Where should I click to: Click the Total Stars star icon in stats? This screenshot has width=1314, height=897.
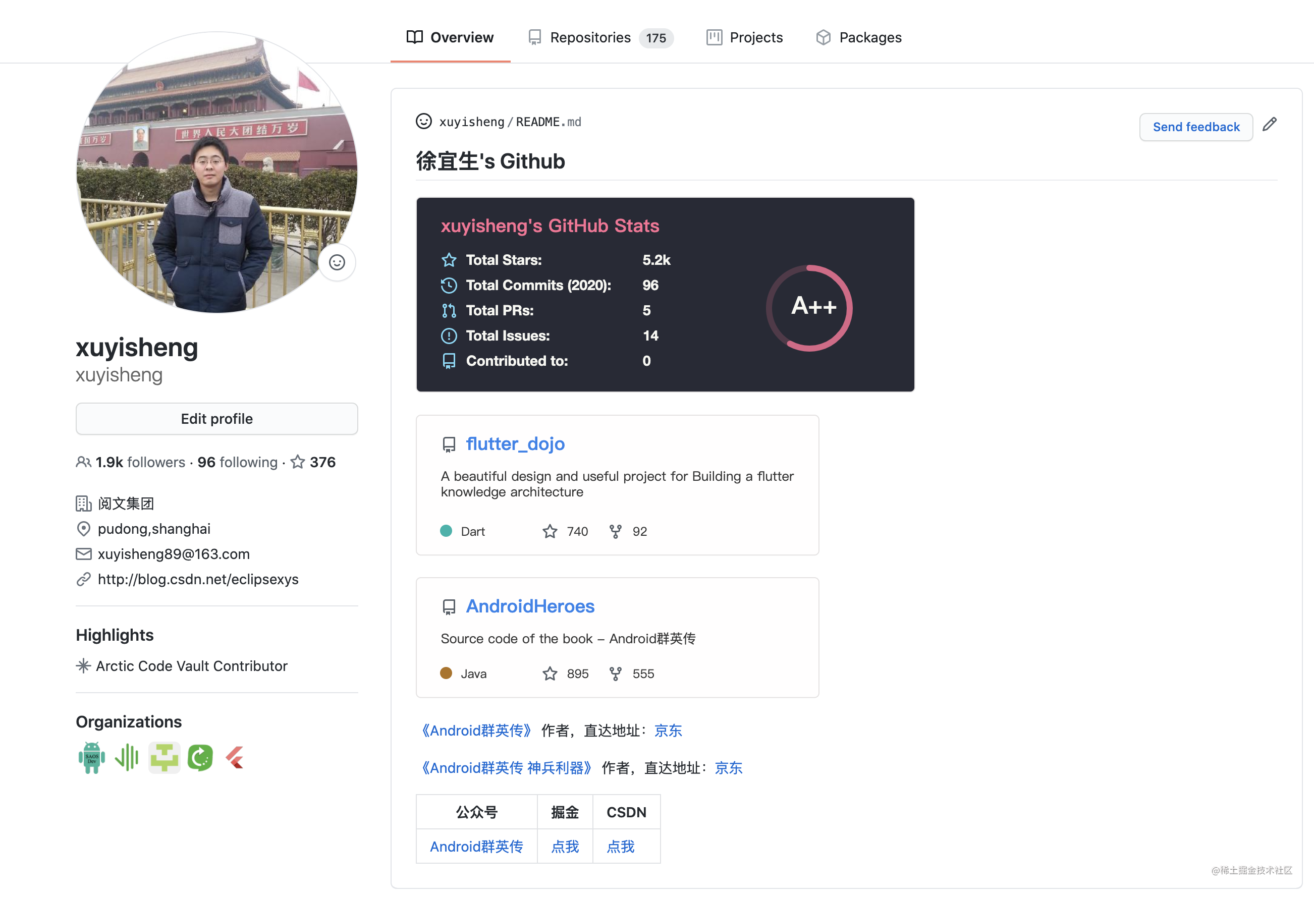(449, 260)
